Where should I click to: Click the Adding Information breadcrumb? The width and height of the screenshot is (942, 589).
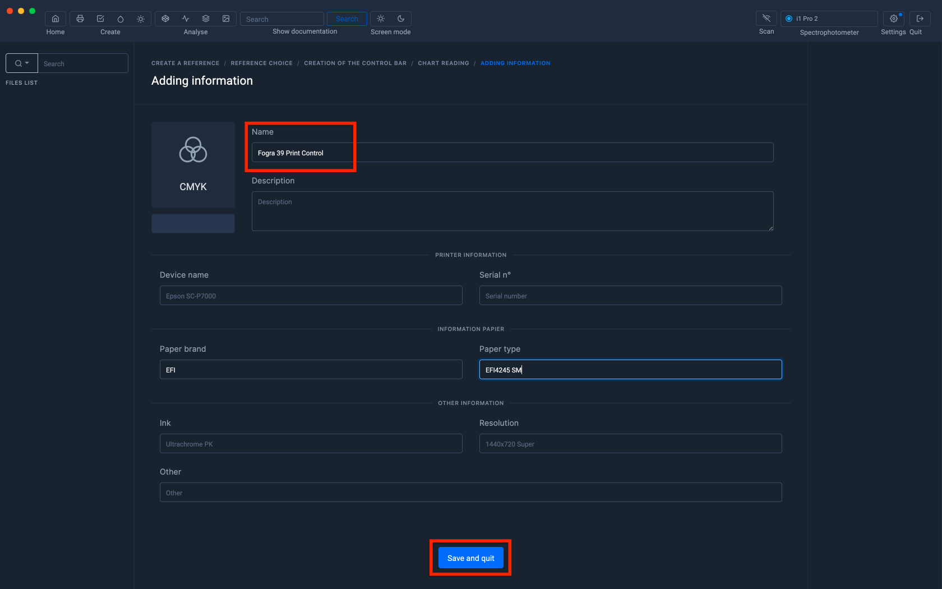[x=515, y=63]
